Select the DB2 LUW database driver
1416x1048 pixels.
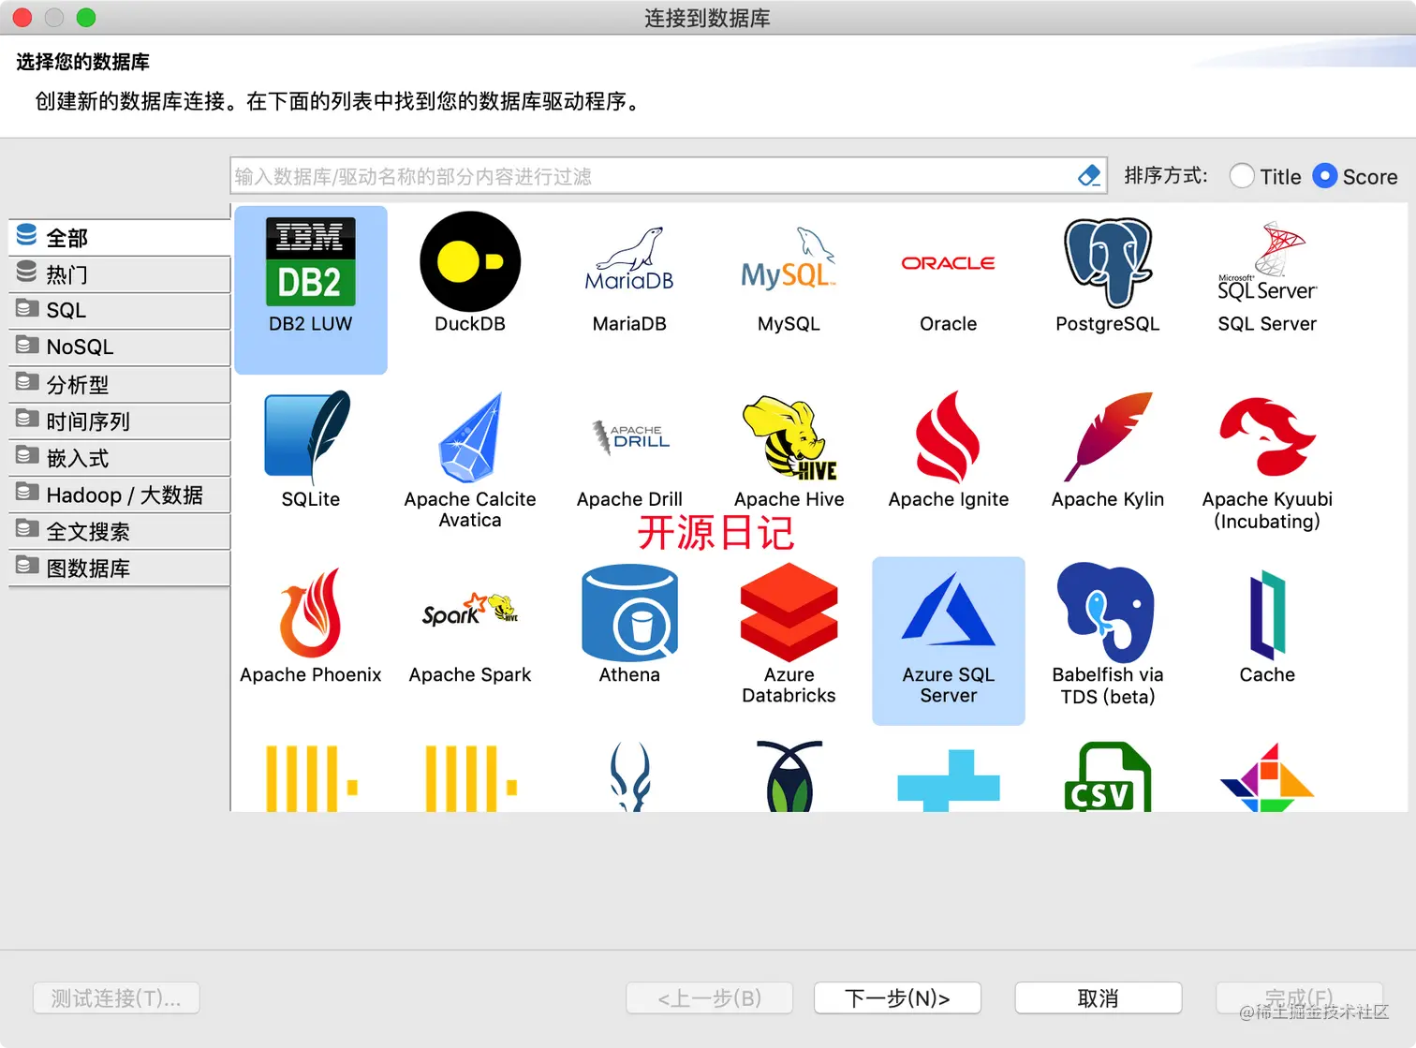pyautogui.click(x=311, y=288)
